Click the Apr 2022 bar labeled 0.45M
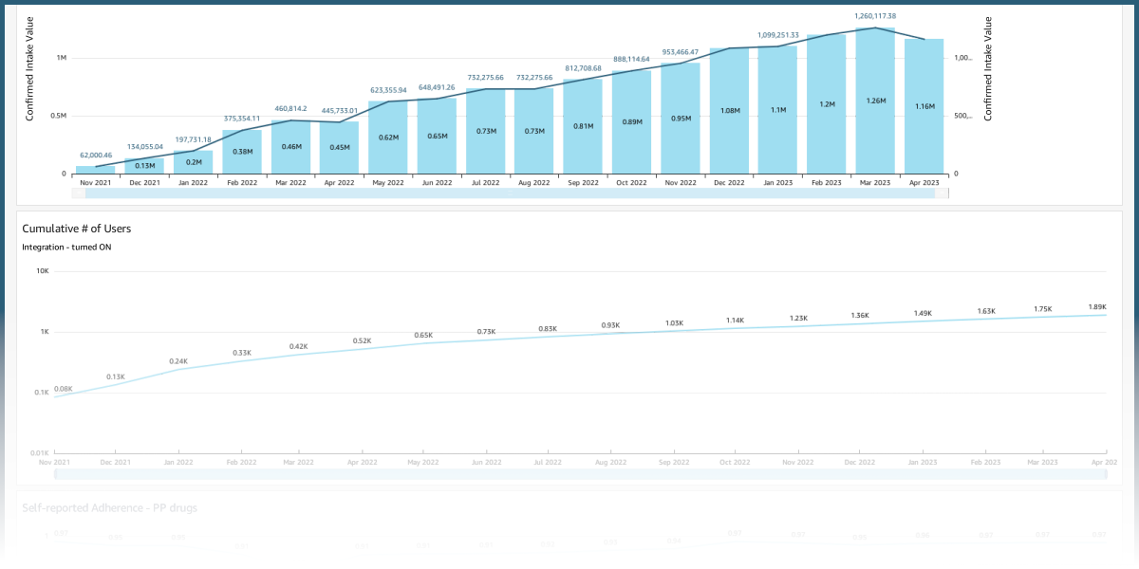 [x=339, y=148]
